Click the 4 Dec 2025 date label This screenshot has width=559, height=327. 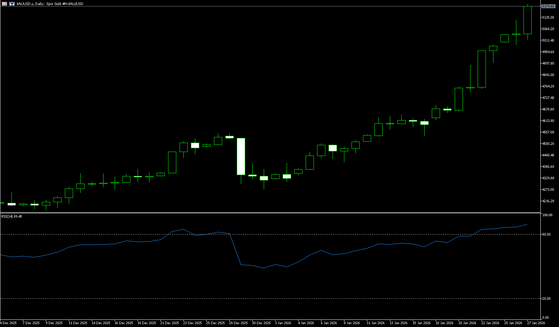(8, 323)
